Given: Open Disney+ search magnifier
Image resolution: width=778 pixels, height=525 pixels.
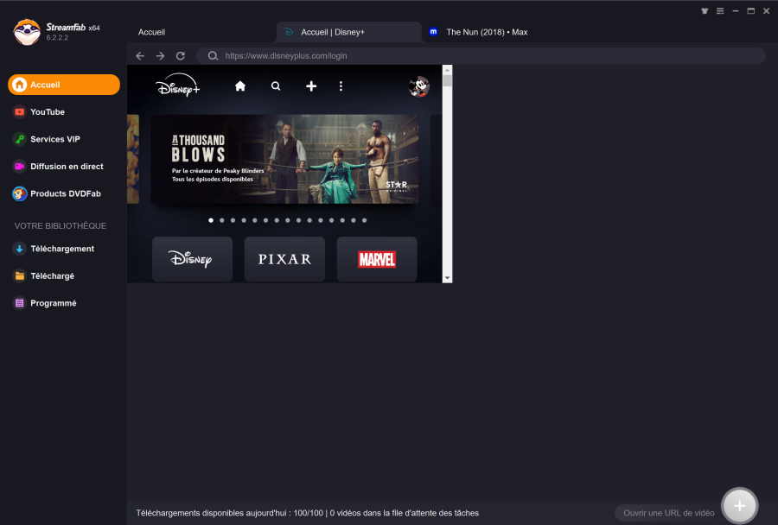Looking at the screenshot, I should 276,86.
